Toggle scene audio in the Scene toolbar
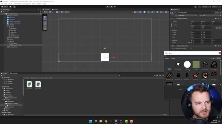This screenshot has height=124, width=222. (x=148, y=12)
